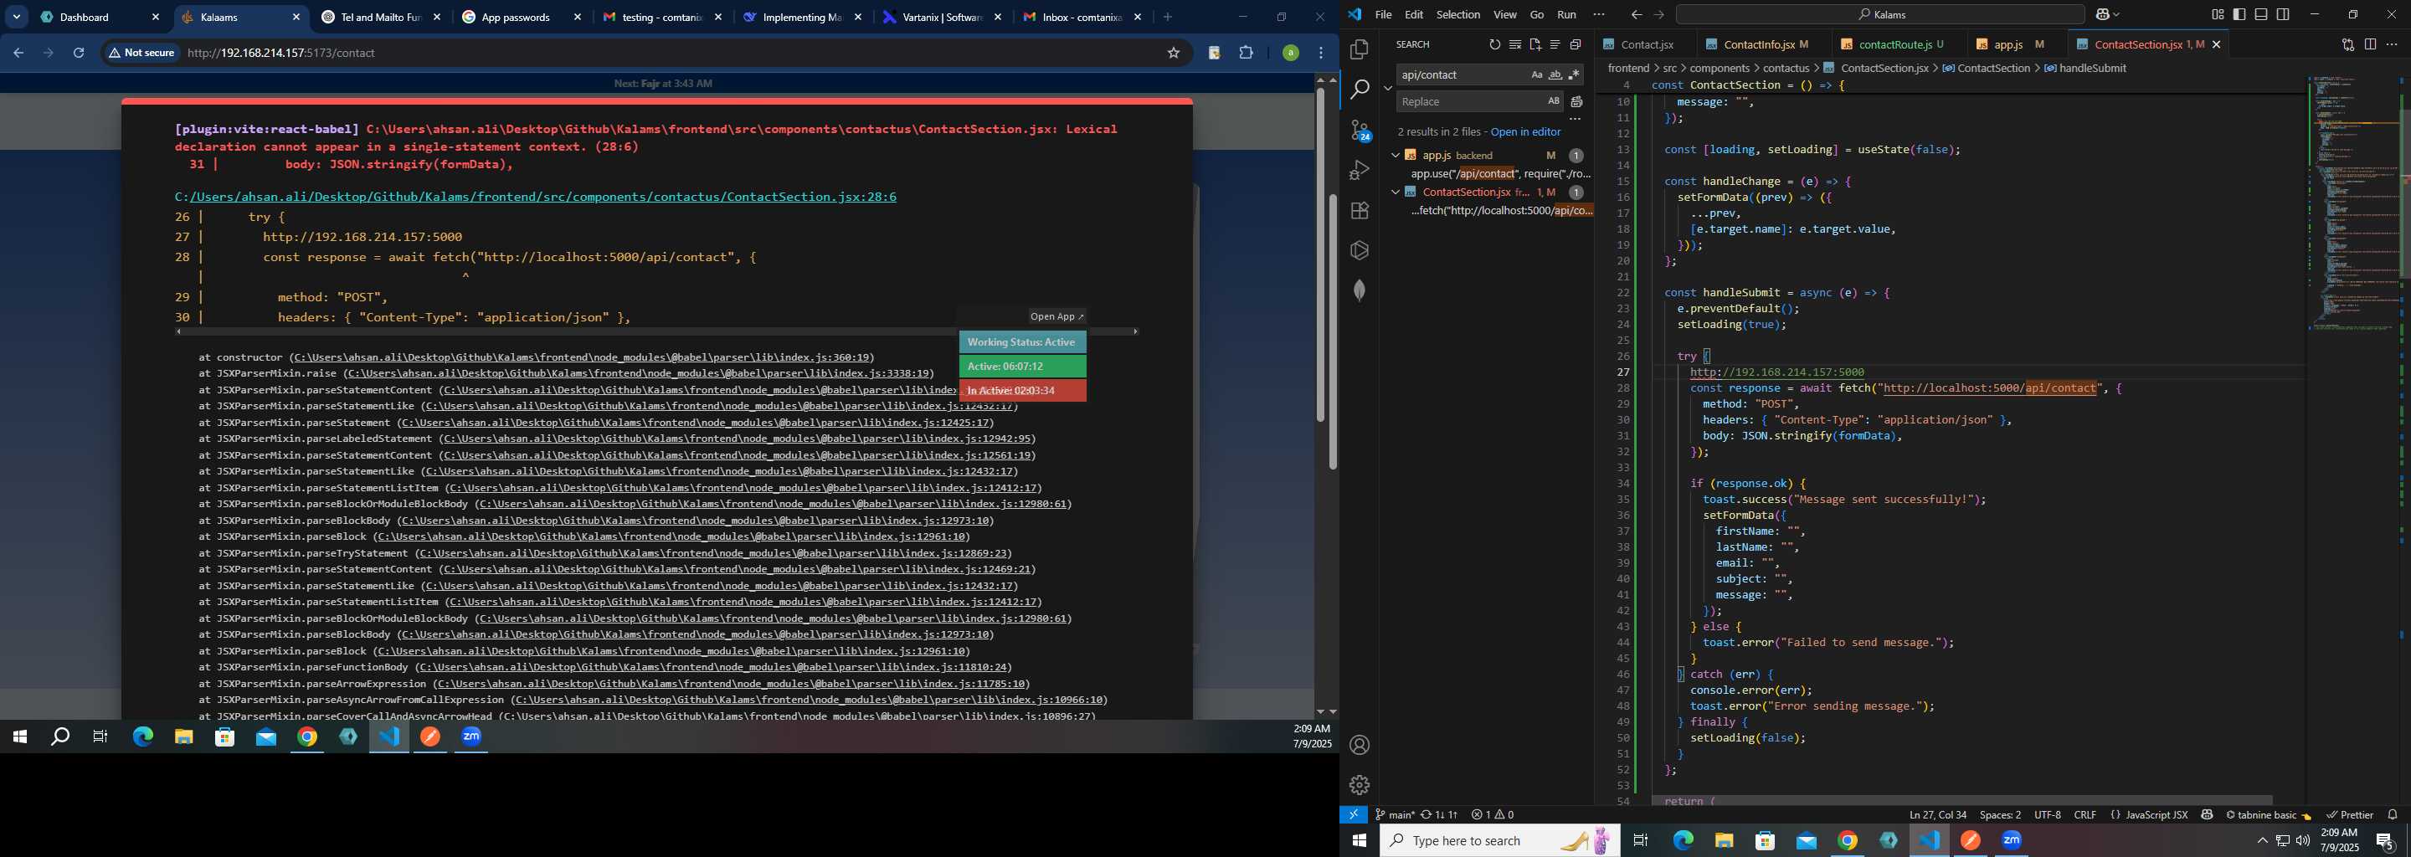Toggle search details with the three dots
Screen dimensions: 2411x857
(1574, 119)
